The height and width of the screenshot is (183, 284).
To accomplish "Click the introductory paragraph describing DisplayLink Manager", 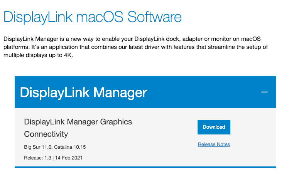I will pos(135,47).
